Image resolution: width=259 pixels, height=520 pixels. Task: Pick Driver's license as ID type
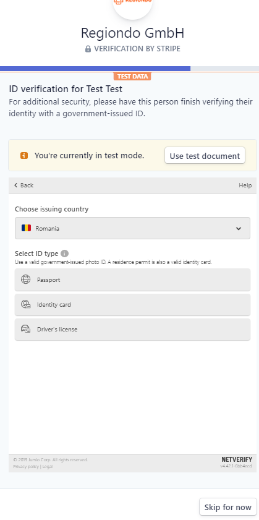pyautogui.click(x=132, y=330)
